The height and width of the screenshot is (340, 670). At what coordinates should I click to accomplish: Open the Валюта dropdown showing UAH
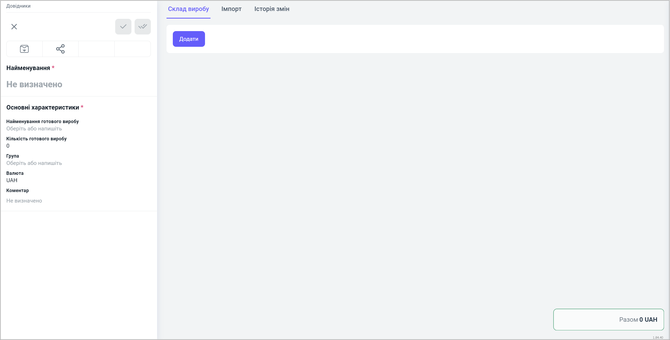pyautogui.click(x=12, y=180)
